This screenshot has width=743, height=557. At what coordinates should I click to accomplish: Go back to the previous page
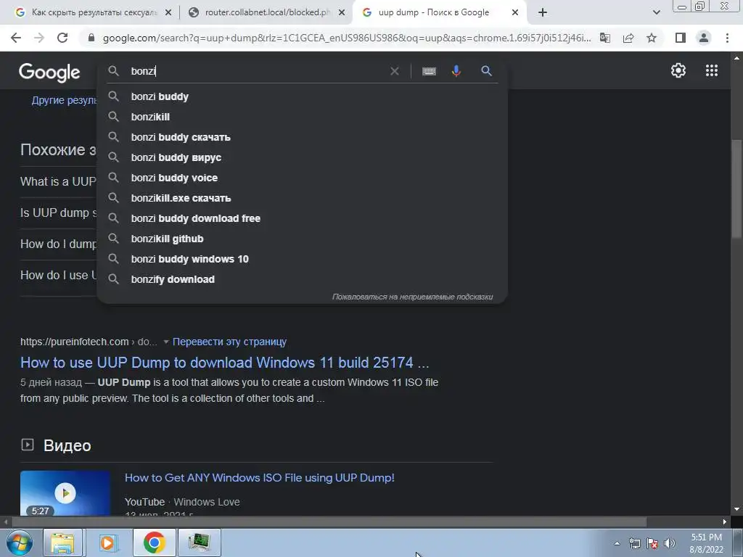(x=16, y=38)
